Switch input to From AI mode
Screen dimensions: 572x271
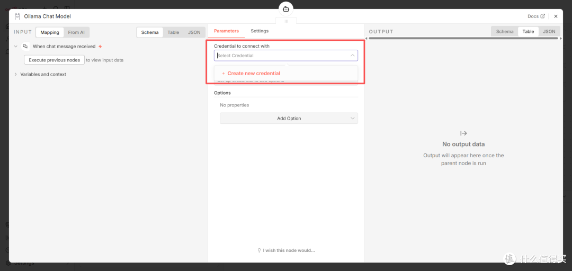(x=76, y=32)
